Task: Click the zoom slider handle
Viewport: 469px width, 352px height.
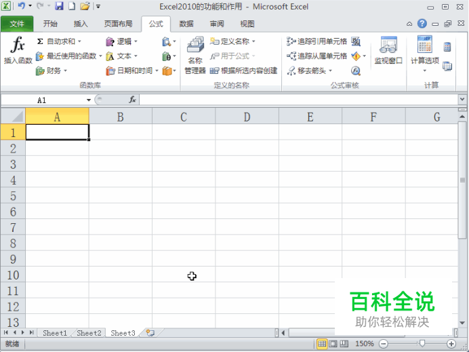Action: (x=422, y=343)
